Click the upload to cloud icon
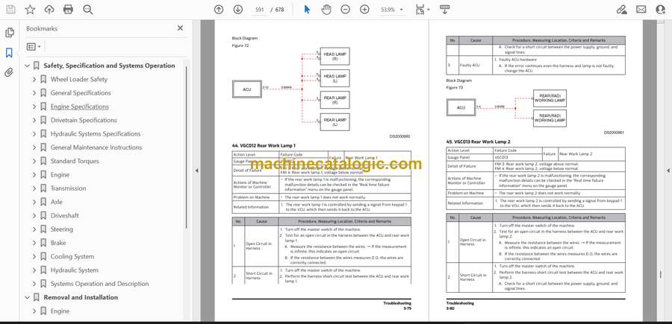Viewport: 672px width, 324px height. tap(49, 10)
